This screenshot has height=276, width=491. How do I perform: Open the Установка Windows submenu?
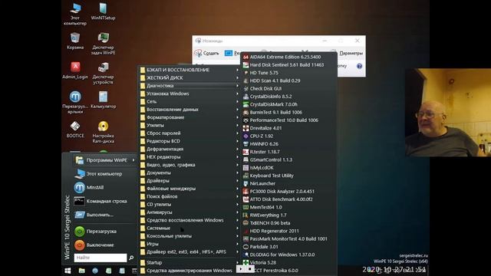tap(189, 94)
